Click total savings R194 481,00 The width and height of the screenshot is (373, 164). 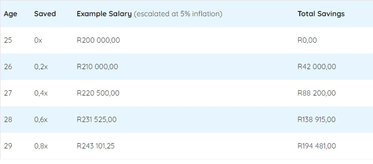317,146
